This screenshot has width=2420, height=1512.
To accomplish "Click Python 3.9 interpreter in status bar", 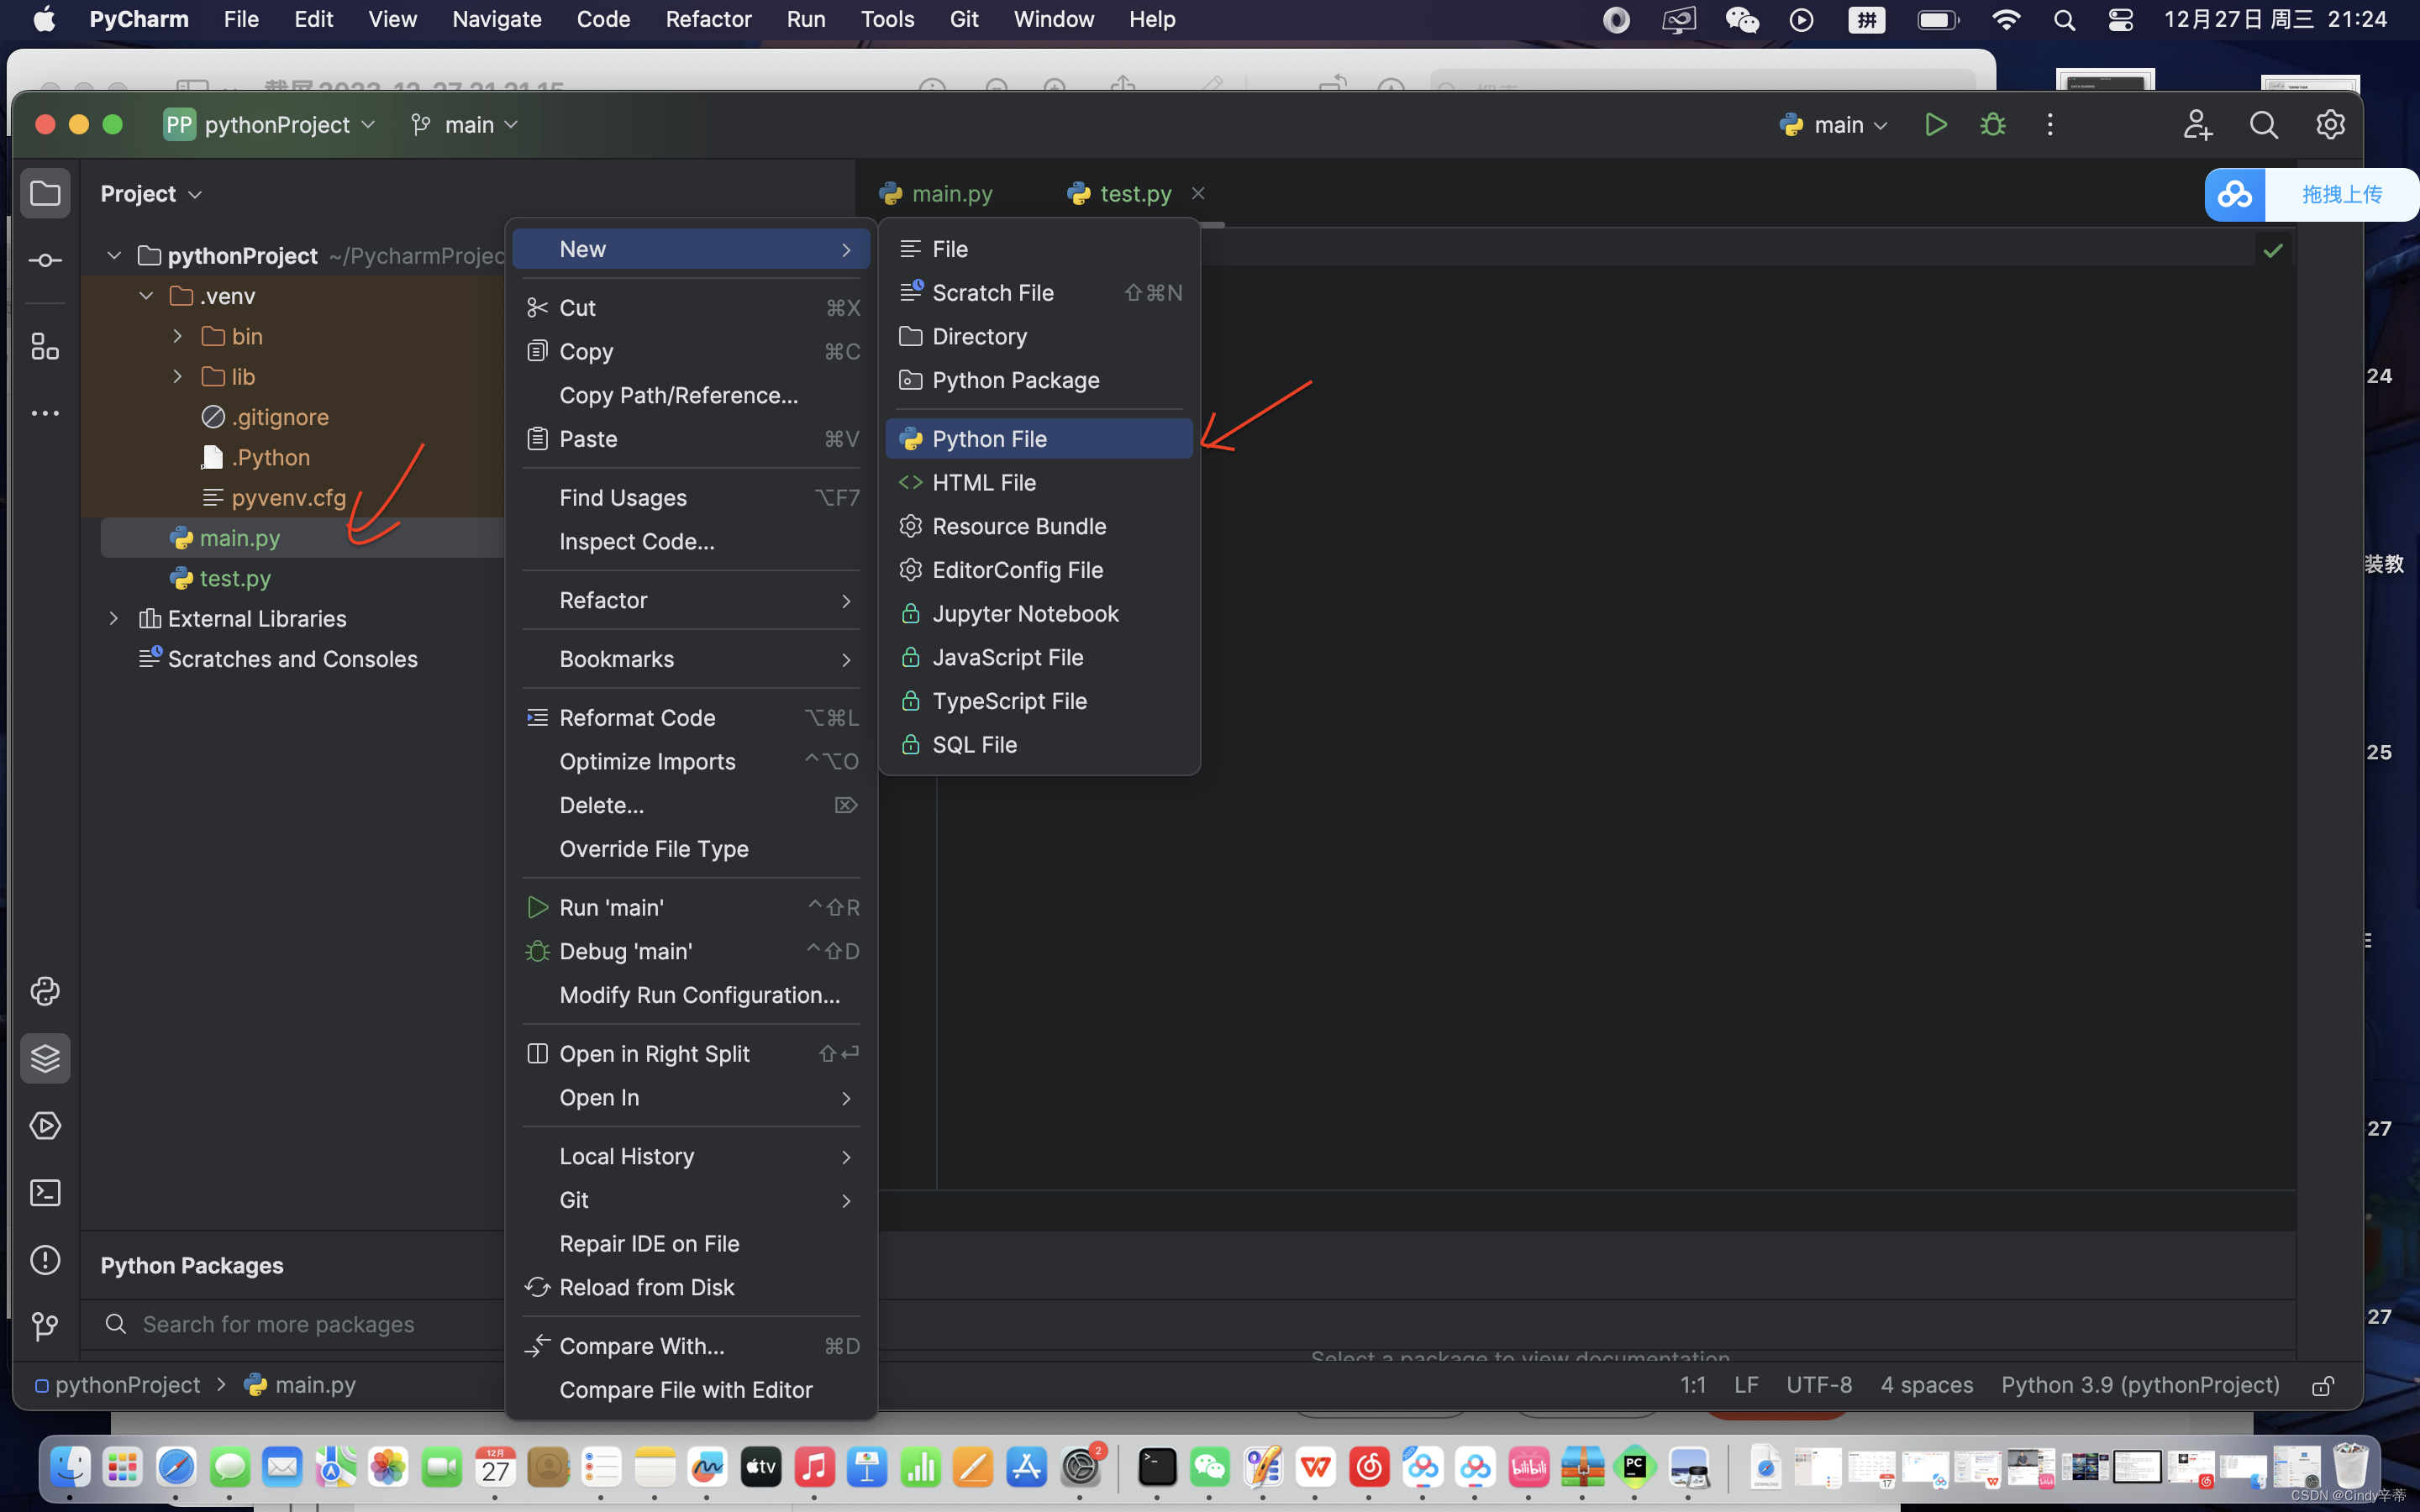I will pos(2139,1384).
